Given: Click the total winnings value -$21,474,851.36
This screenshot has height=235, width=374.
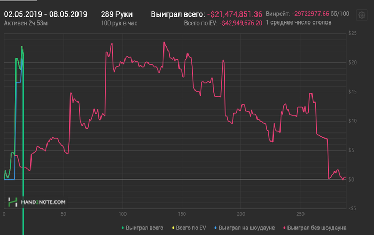Looking at the screenshot, I should coord(235,14).
